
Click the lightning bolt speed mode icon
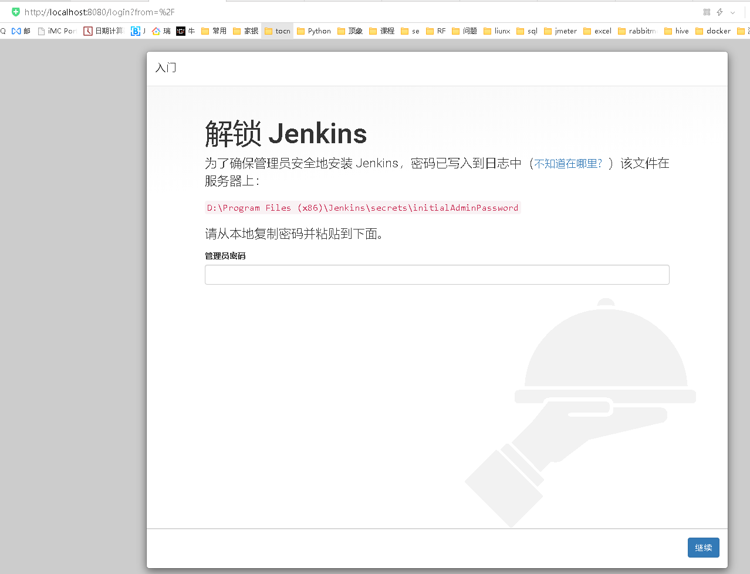point(719,12)
